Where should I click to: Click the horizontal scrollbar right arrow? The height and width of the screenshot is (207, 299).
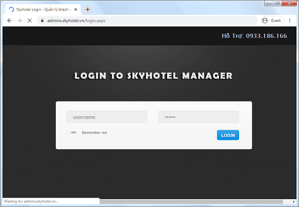point(293,202)
